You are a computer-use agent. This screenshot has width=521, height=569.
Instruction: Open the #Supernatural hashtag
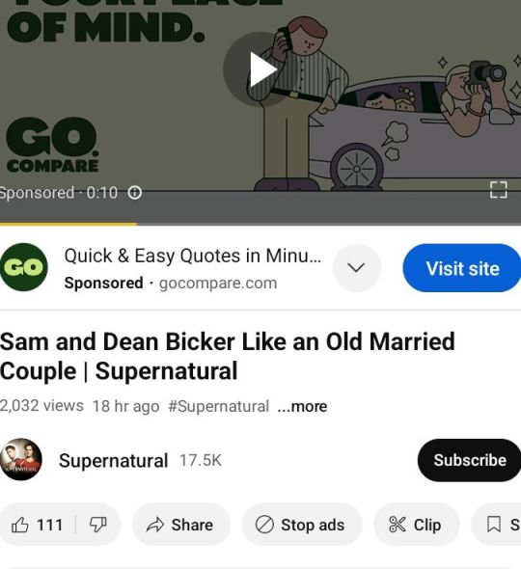pos(218,406)
